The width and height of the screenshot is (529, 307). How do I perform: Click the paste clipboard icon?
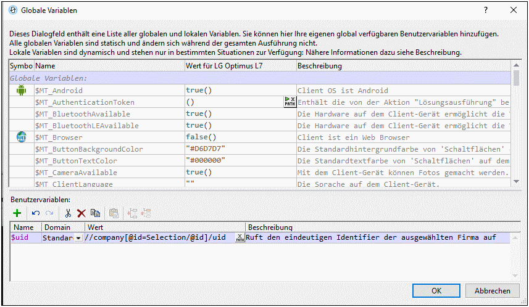pyautogui.click(x=114, y=213)
